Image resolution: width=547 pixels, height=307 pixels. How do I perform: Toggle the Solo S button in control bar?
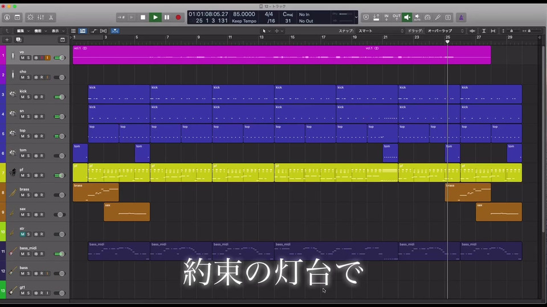point(448,17)
